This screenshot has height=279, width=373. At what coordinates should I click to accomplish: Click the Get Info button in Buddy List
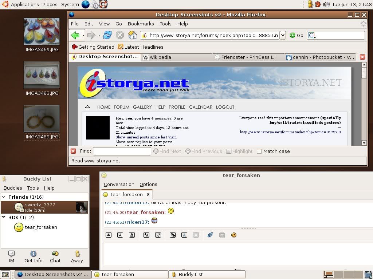[x=34, y=256]
